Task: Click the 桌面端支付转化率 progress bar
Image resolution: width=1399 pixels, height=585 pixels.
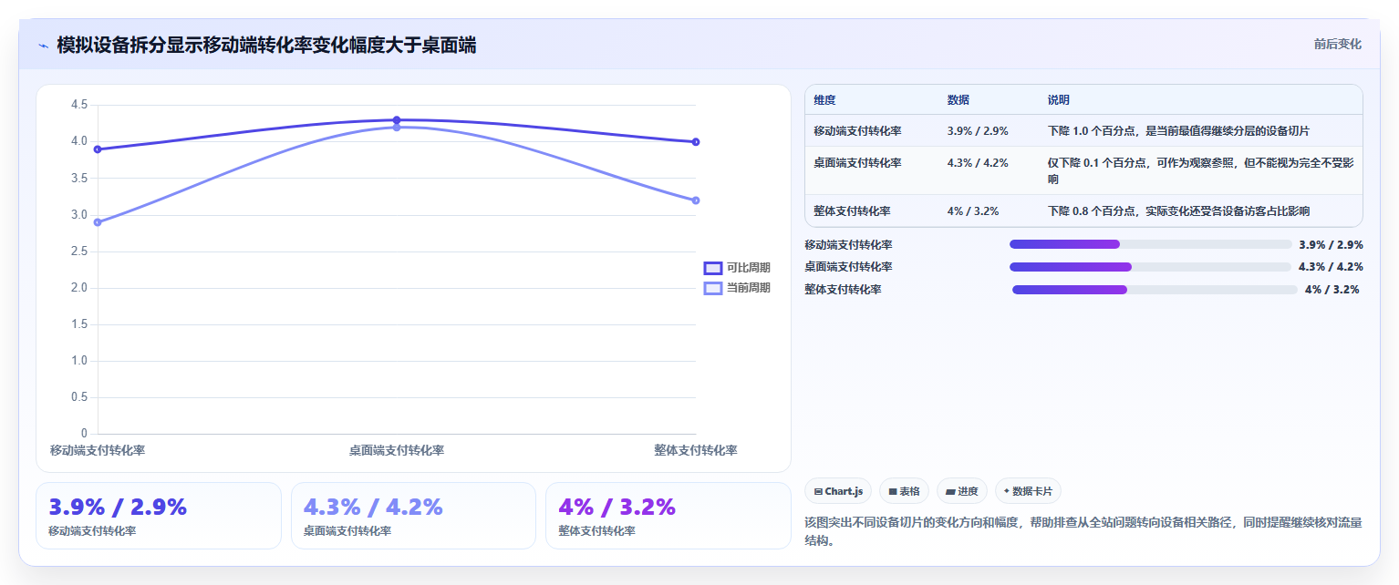Action: 1151,267
